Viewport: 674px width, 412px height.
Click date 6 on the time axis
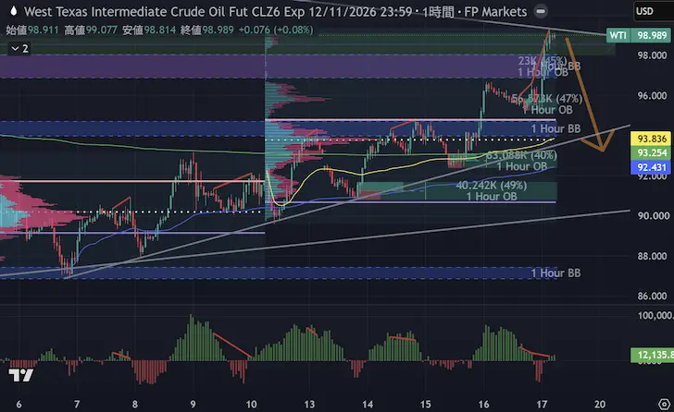click(19, 405)
